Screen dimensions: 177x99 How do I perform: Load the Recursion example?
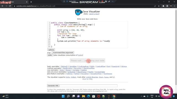(x=78, y=68)
